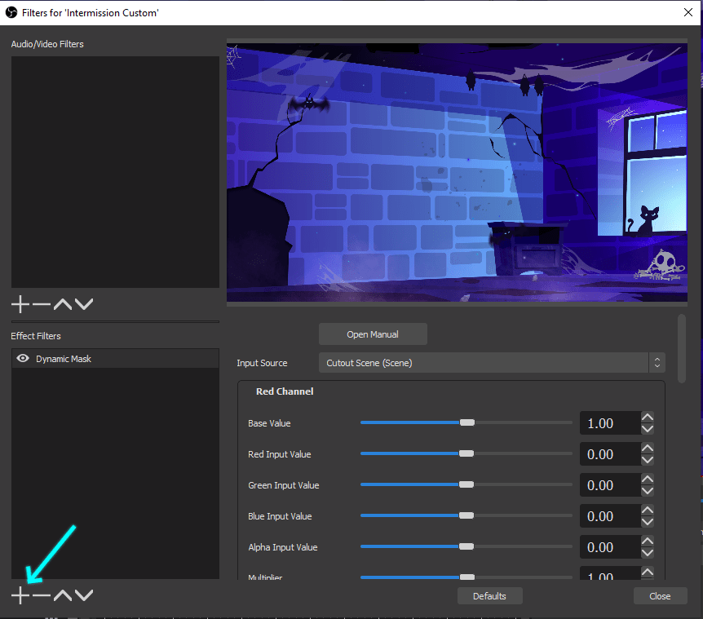Decrease Blue Input Value with down arrow

coord(648,522)
